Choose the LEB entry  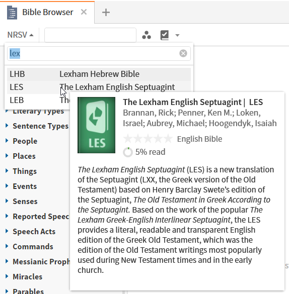click(38, 100)
